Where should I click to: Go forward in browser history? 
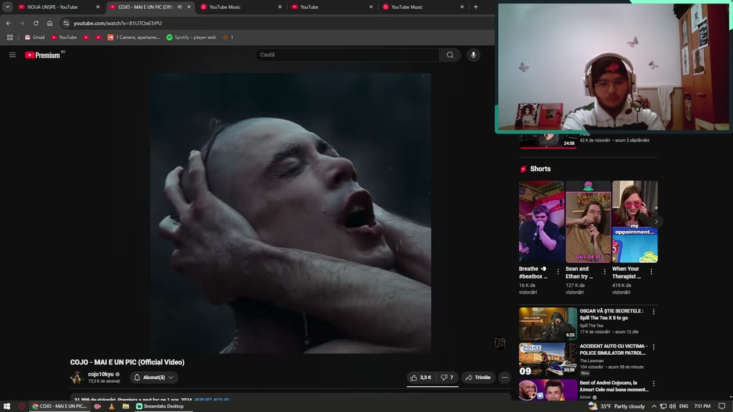tap(22, 23)
